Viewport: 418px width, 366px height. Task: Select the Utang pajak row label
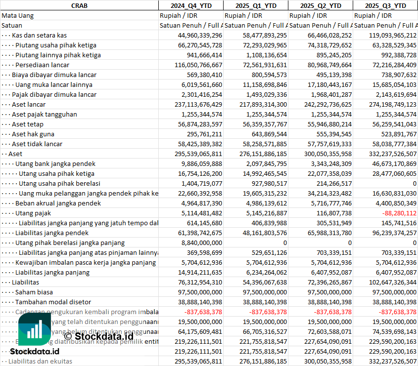click(x=33, y=213)
